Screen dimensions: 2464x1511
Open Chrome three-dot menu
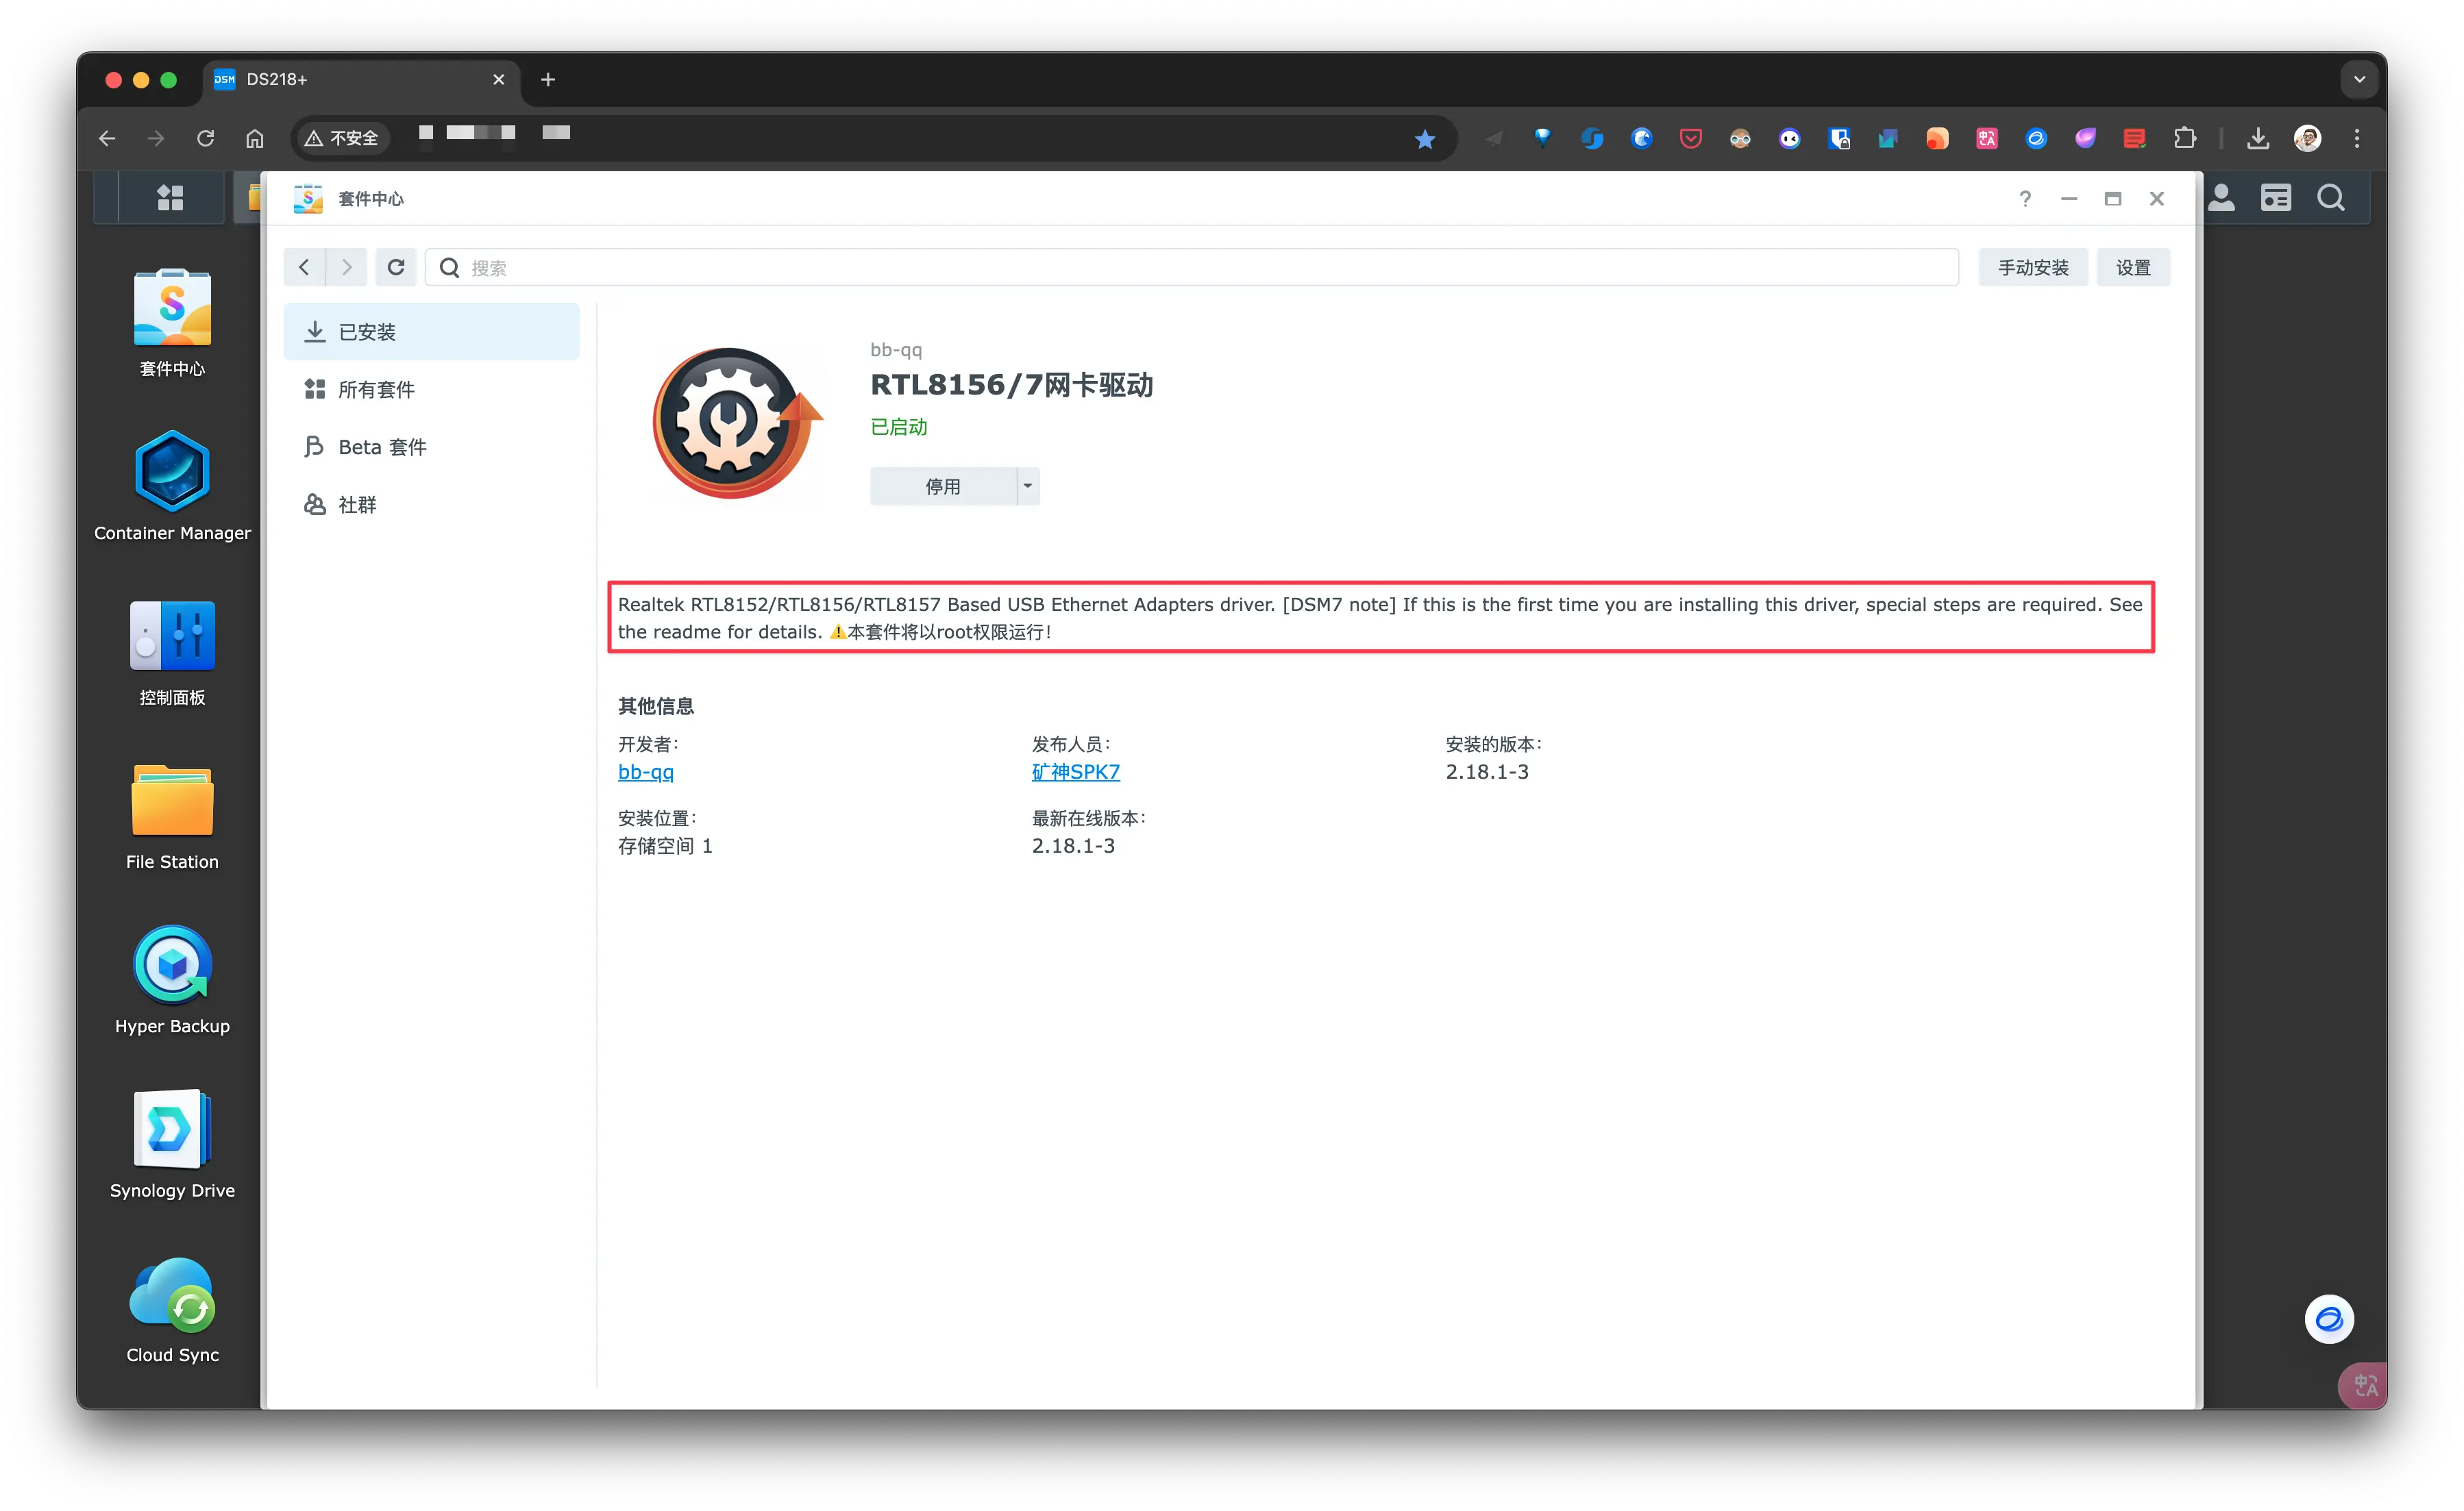pos(2357,139)
